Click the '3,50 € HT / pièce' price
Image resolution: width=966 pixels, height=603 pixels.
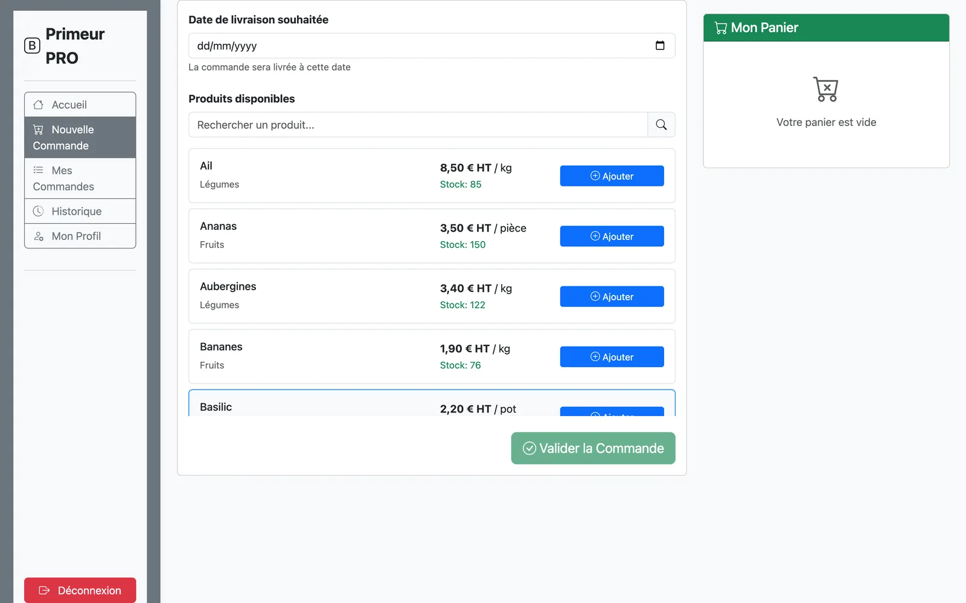coord(483,228)
